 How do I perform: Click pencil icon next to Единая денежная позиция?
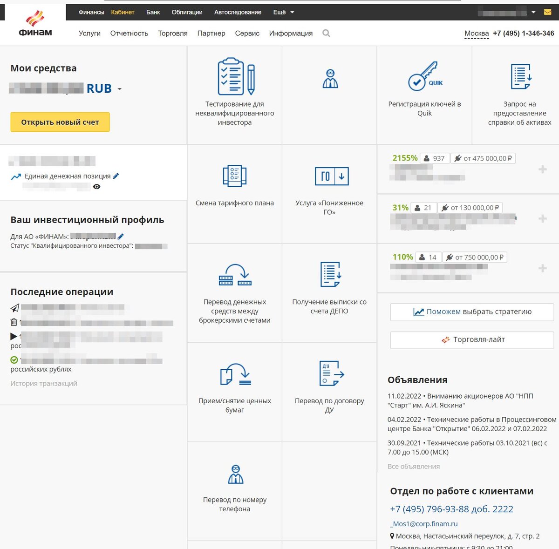[116, 176]
